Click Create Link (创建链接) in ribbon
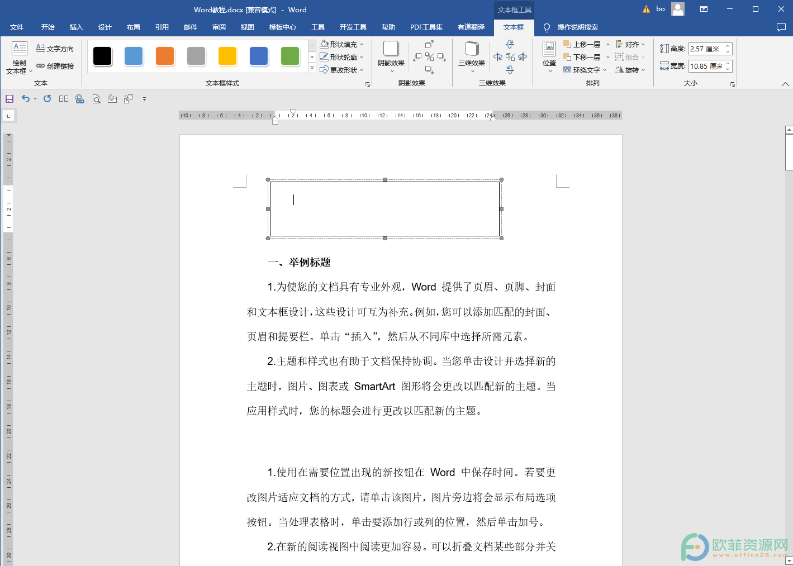Viewport: 793px width, 566px height. 55,66
